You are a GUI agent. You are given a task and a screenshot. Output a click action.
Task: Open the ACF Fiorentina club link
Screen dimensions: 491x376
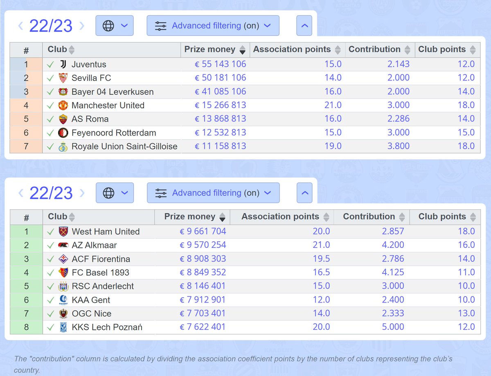click(x=101, y=259)
